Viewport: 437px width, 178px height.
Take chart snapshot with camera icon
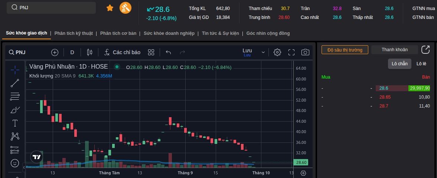305,52
